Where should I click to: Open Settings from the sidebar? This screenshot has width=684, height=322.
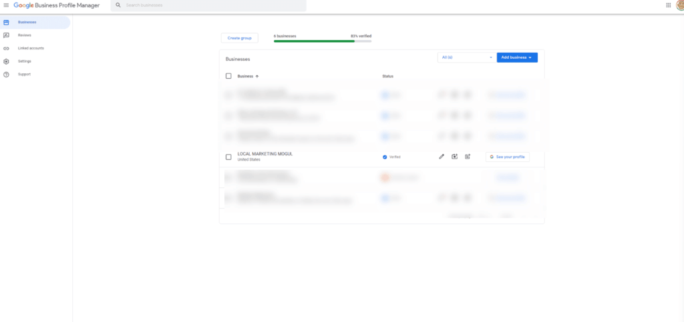[x=24, y=61]
